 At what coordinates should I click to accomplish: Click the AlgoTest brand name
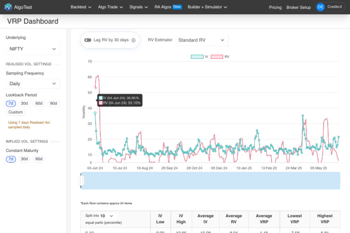pyautogui.click(x=23, y=7)
